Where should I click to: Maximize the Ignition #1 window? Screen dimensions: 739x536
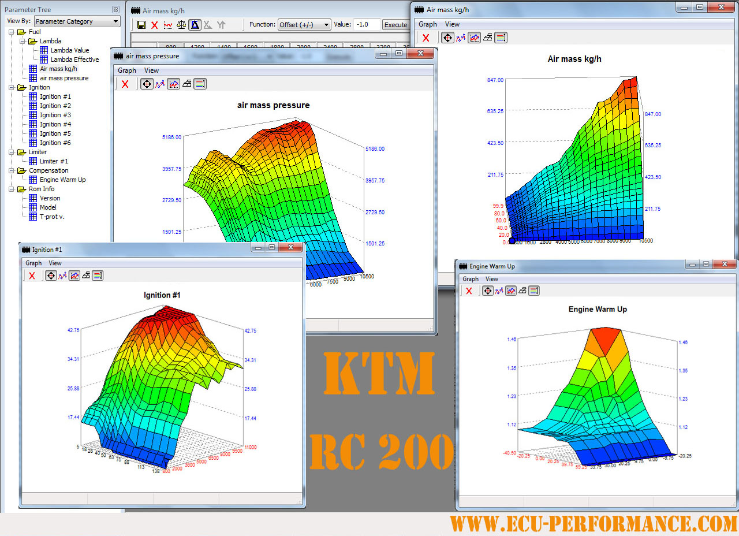[x=271, y=247]
